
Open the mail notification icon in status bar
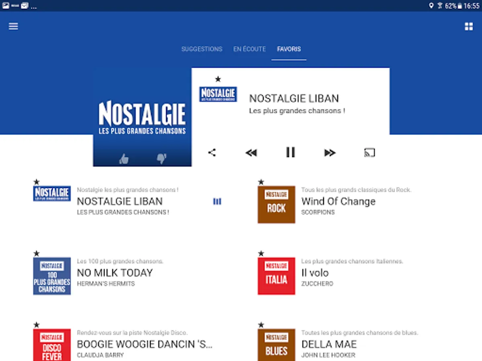click(x=25, y=6)
